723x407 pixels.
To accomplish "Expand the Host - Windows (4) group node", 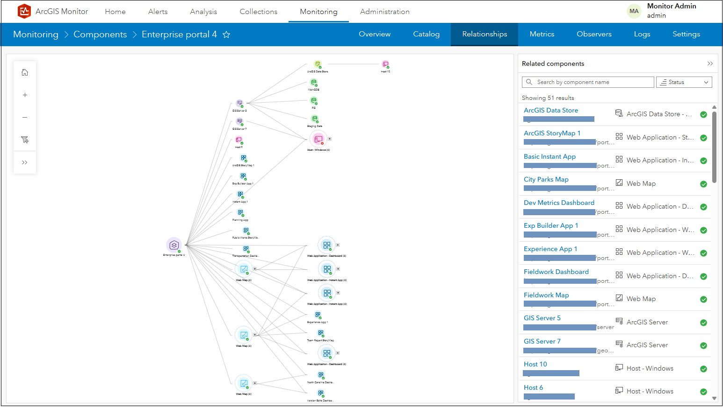I will coord(330,139).
